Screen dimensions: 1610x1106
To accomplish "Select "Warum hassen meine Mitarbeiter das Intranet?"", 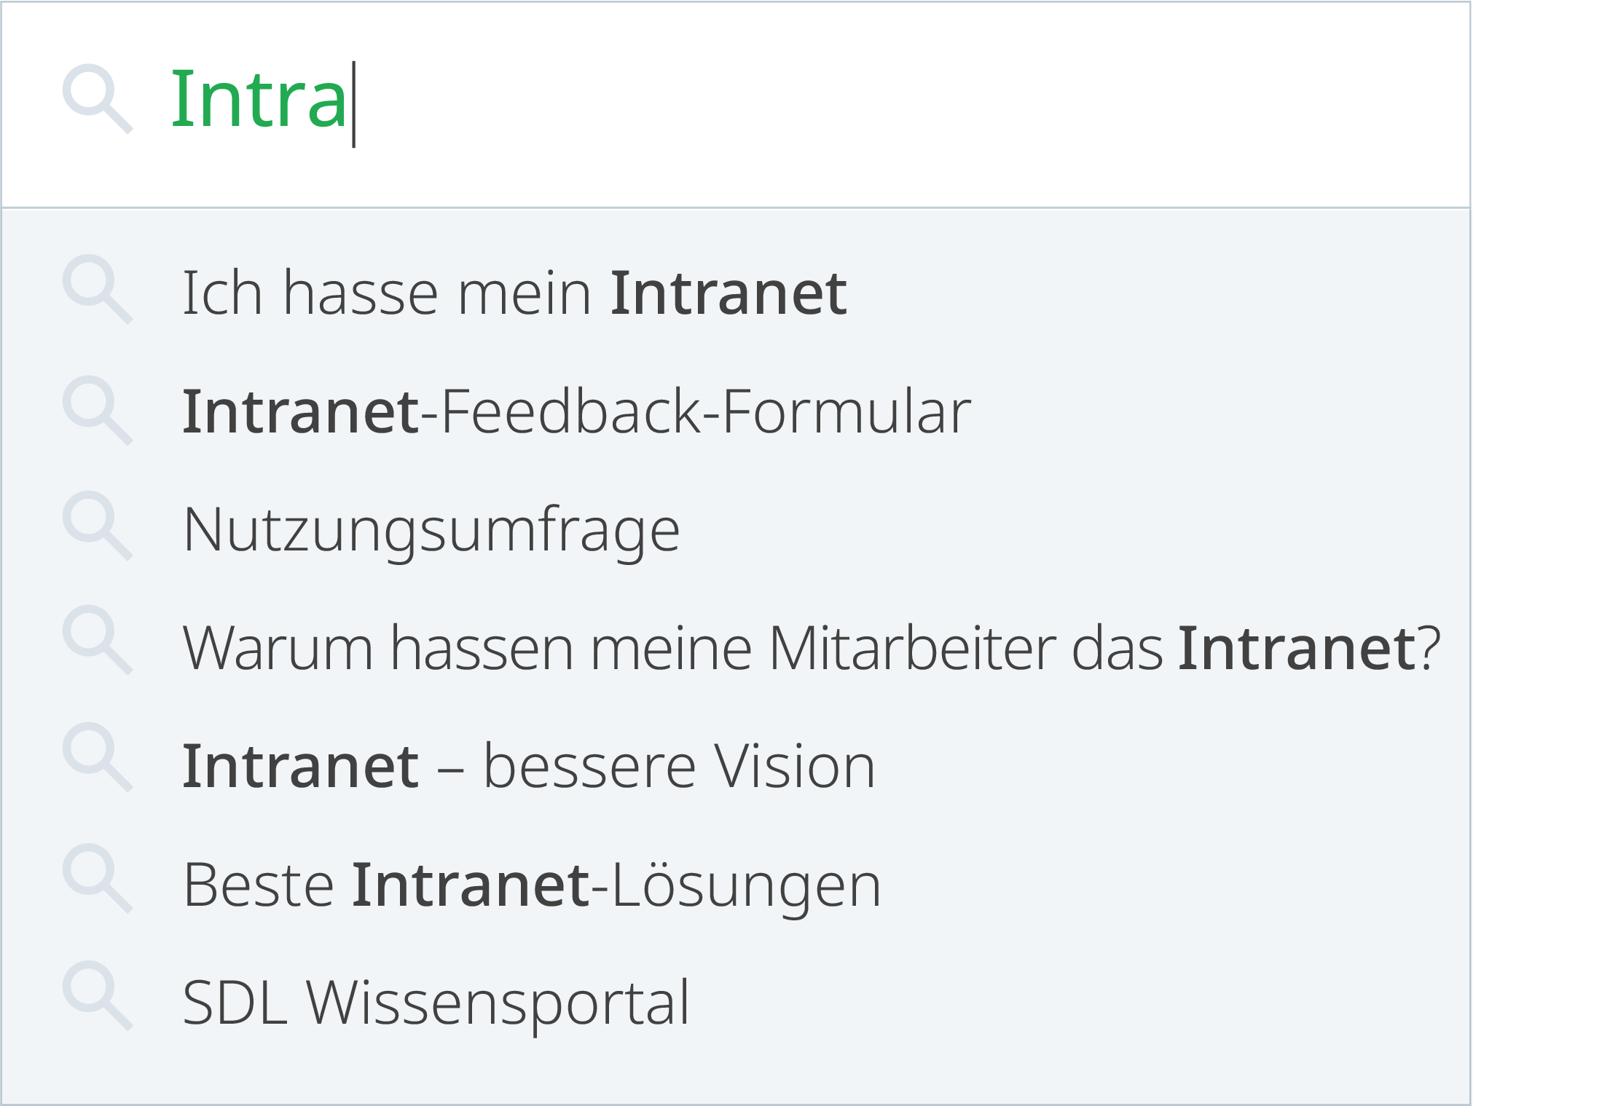I will 811,648.
